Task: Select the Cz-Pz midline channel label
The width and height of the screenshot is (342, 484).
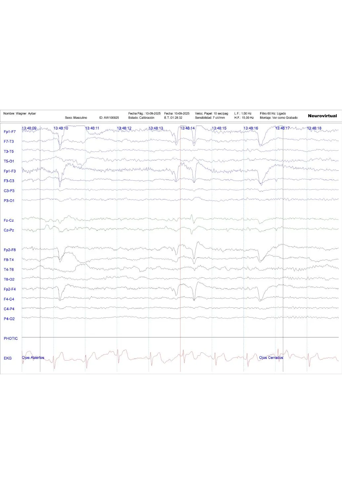Action: pyautogui.click(x=9, y=230)
